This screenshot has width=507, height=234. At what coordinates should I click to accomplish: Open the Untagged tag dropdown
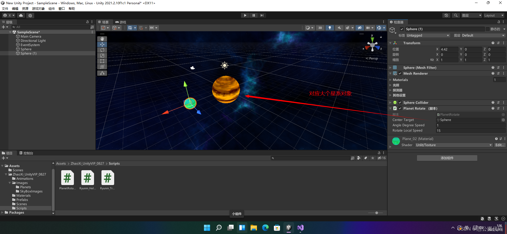point(428,35)
